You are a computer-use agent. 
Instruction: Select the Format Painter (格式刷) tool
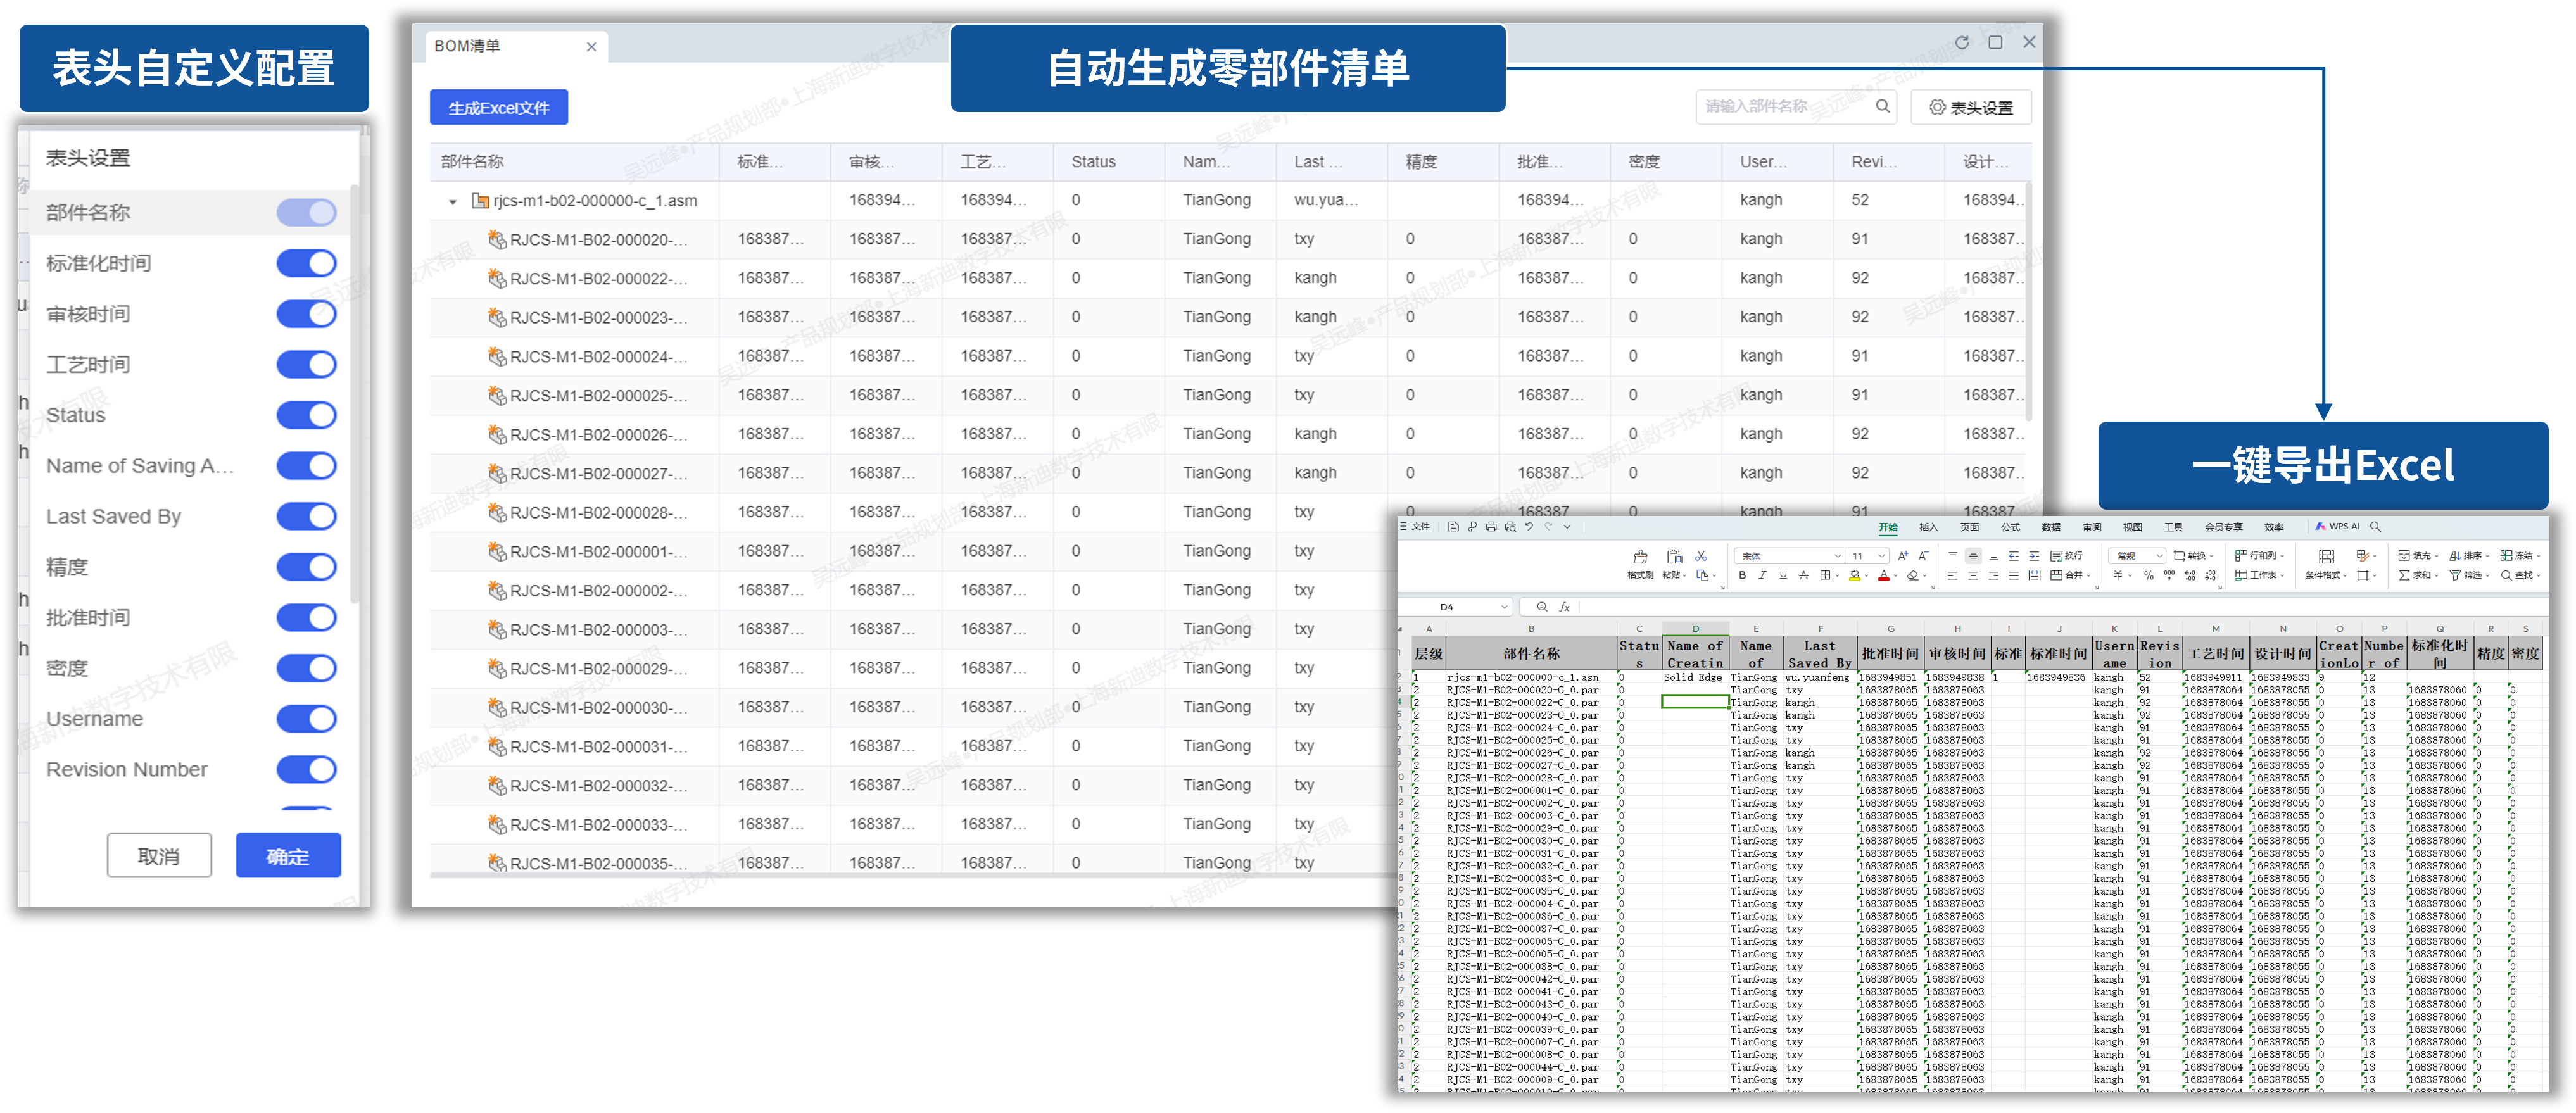pyautogui.click(x=1641, y=565)
